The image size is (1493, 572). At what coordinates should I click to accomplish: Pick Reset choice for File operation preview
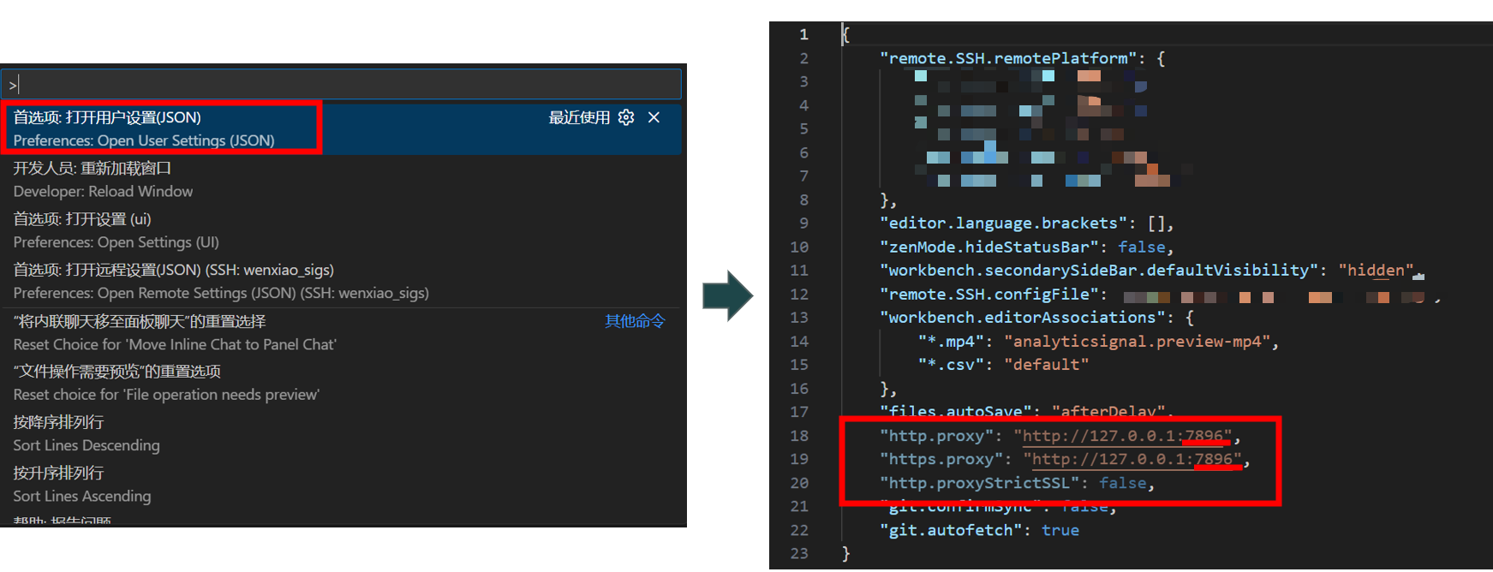coord(166,383)
